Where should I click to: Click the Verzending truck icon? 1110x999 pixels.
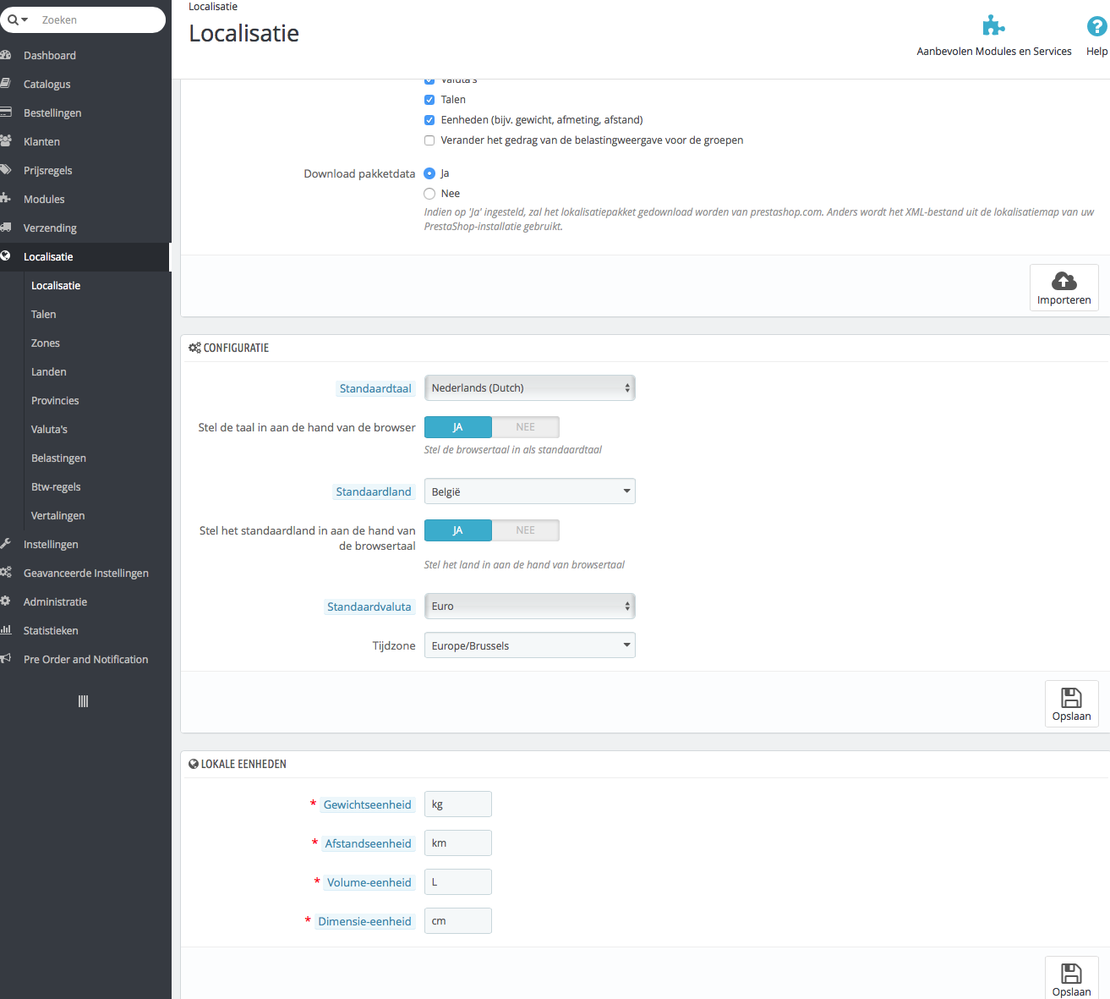point(6,228)
